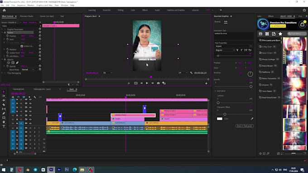Show favorites with the star icon
Screen dimensions: 308x173
tap(280, 34)
